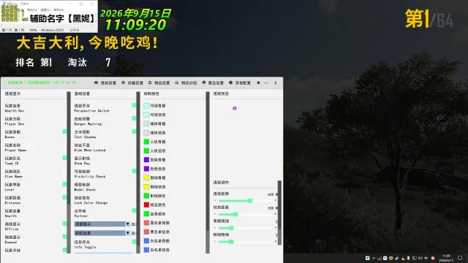Pick the 射线颜色 green color swatch

click(146, 196)
